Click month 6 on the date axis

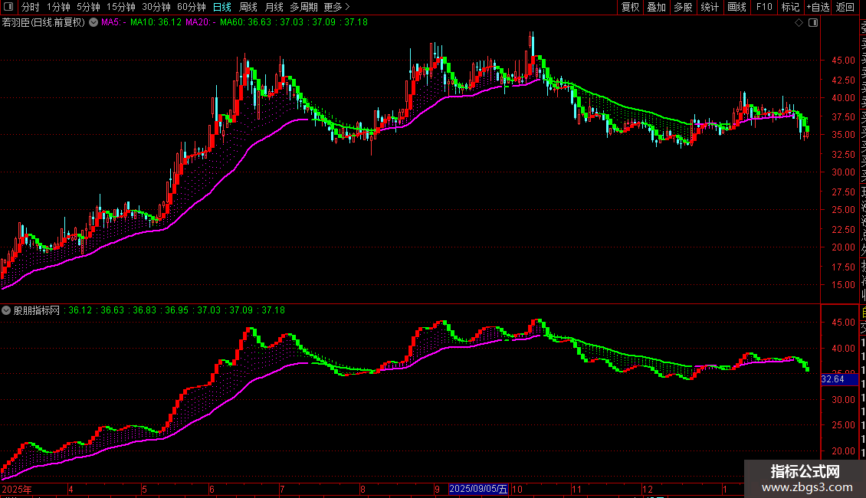pos(212,489)
